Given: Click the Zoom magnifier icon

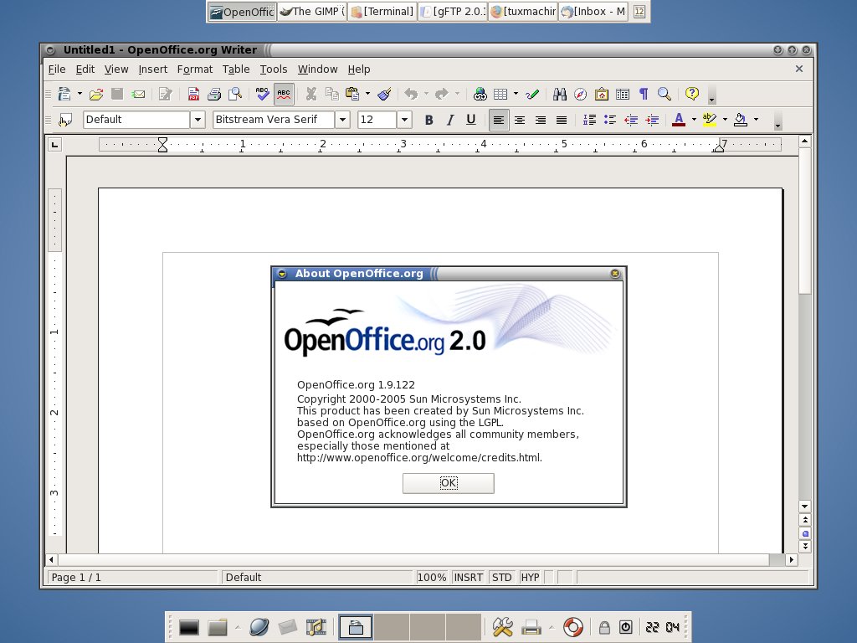Looking at the screenshot, I should [665, 94].
